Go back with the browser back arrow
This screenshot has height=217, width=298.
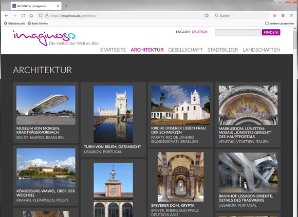[7, 16]
